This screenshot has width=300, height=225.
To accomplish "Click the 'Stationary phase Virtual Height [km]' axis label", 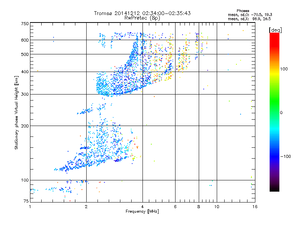I will click(x=16, y=112).
